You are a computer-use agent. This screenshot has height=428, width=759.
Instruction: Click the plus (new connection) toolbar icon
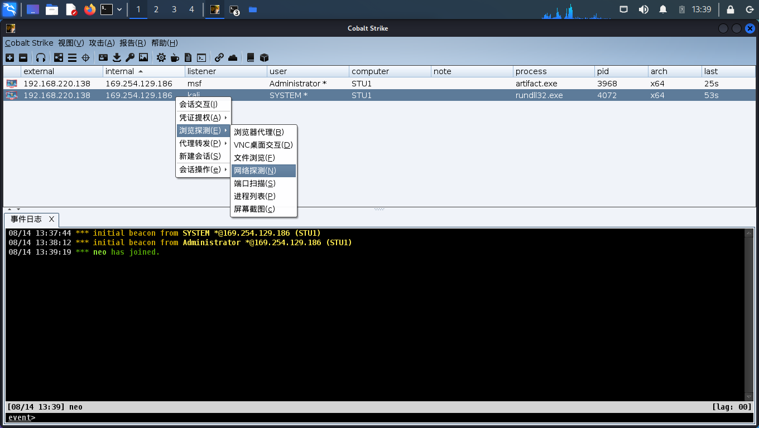coord(9,57)
